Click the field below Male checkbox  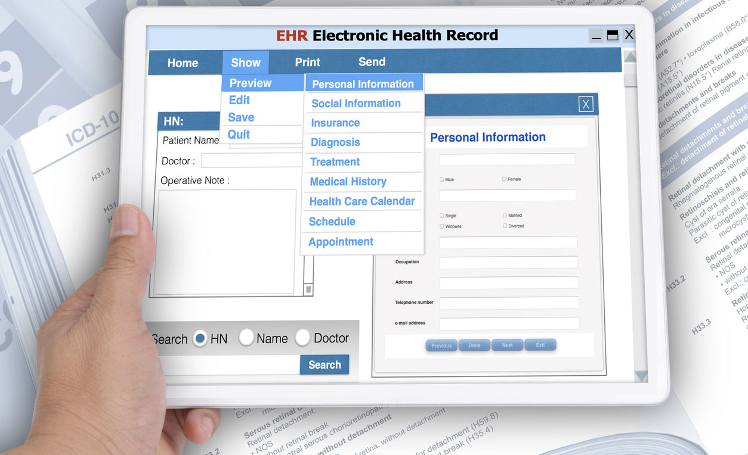[x=508, y=195]
